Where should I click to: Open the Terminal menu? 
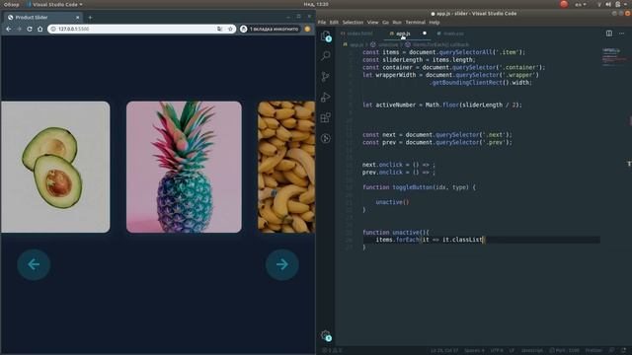[415, 22]
